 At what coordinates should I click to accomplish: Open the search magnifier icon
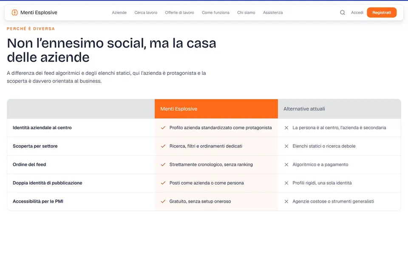tap(343, 12)
